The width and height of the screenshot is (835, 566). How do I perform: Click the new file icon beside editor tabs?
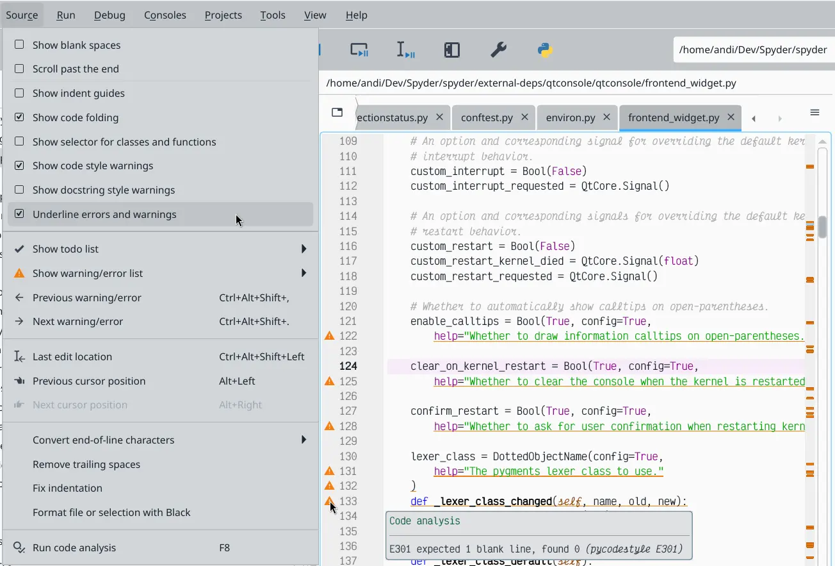pos(336,112)
